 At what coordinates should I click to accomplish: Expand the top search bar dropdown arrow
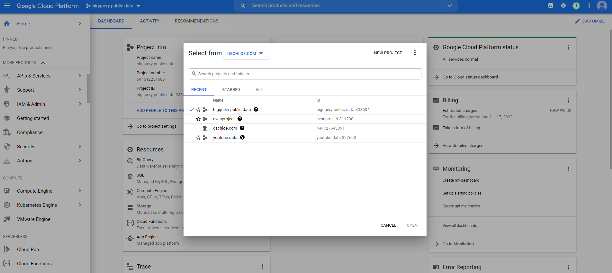(450, 5)
